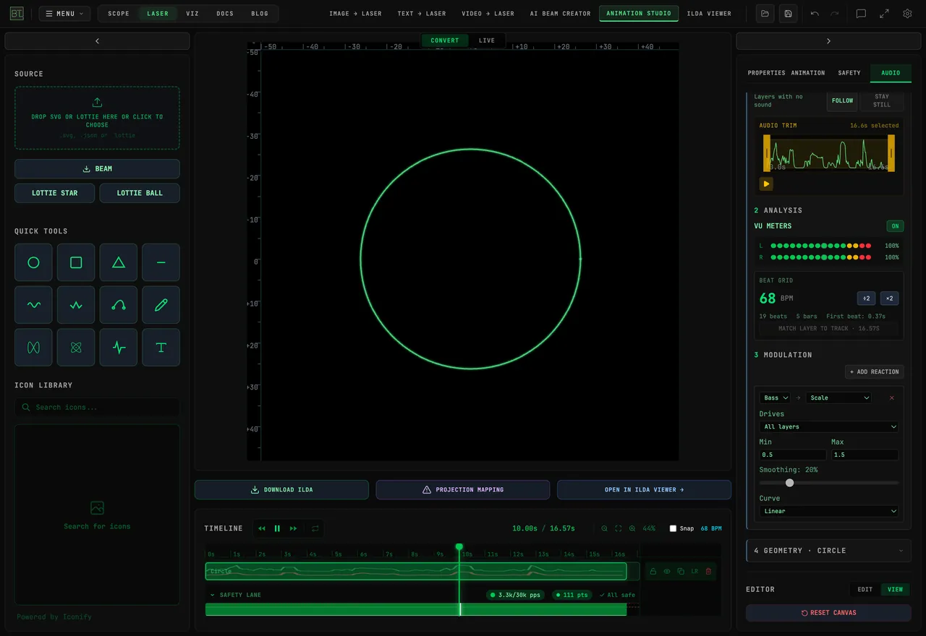The height and width of the screenshot is (636, 926).
Task: Click Download ILDA button
Action: click(281, 489)
